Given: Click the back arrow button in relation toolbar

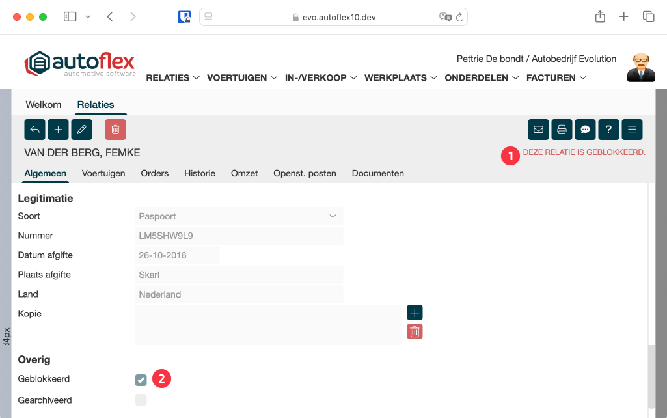Looking at the screenshot, I should click(x=34, y=130).
